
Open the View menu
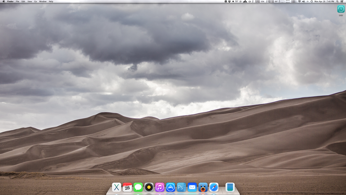29,1
